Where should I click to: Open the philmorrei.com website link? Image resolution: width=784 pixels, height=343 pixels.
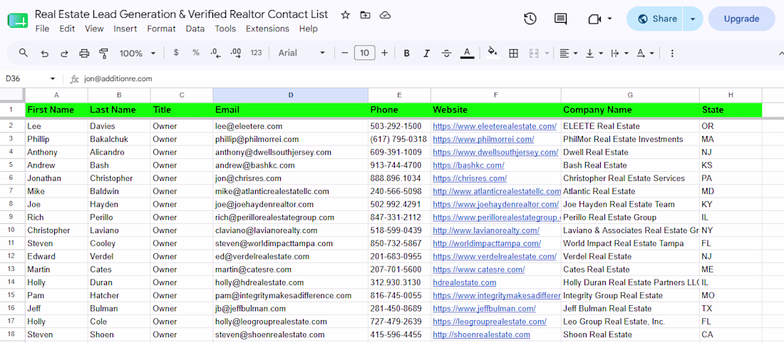coord(483,139)
